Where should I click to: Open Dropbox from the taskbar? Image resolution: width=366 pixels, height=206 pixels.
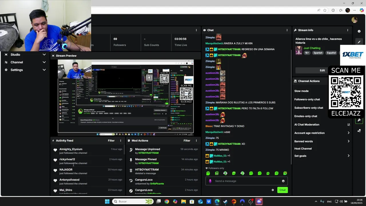[x=209, y=201]
